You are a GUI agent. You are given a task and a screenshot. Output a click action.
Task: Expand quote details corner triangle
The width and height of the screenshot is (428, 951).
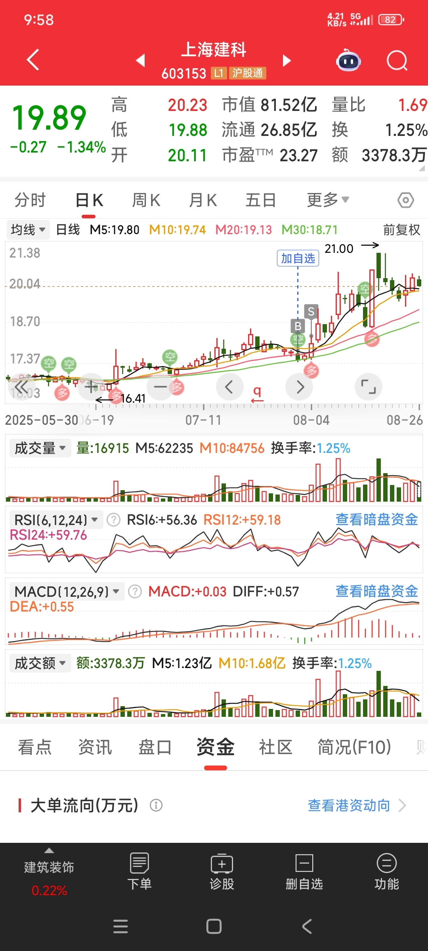(x=421, y=168)
